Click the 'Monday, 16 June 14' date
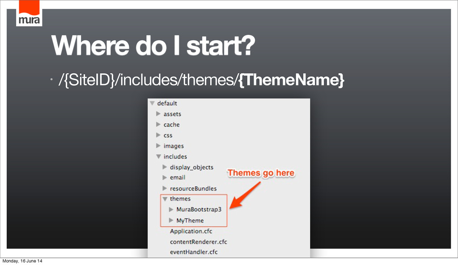 pyautogui.click(x=22, y=261)
